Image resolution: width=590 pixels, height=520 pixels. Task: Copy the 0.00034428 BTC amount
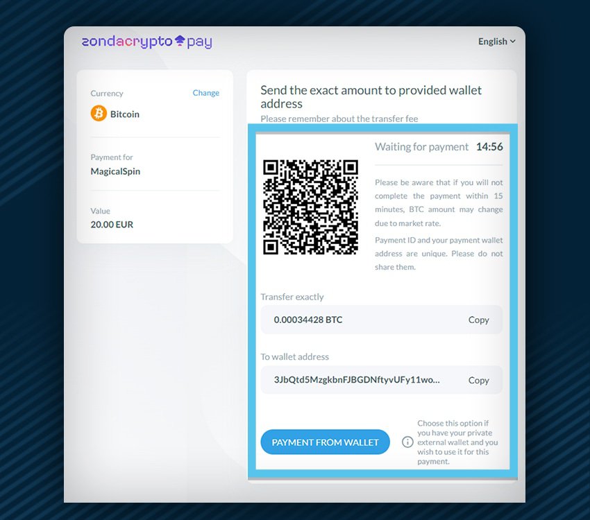(x=478, y=320)
